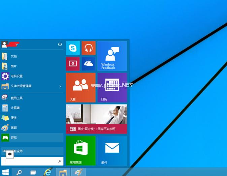Open the Windows Feedback tile
The image size is (227, 176).
click(112, 56)
